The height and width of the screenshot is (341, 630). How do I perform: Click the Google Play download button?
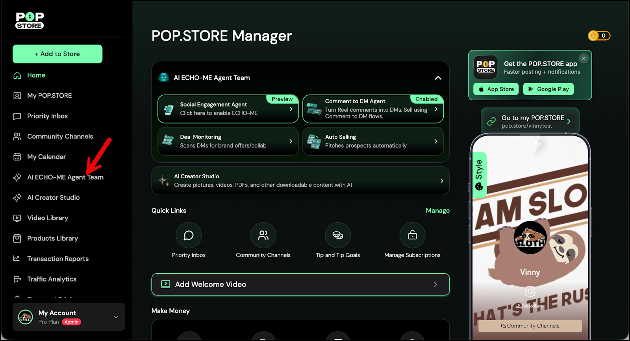click(548, 89)
